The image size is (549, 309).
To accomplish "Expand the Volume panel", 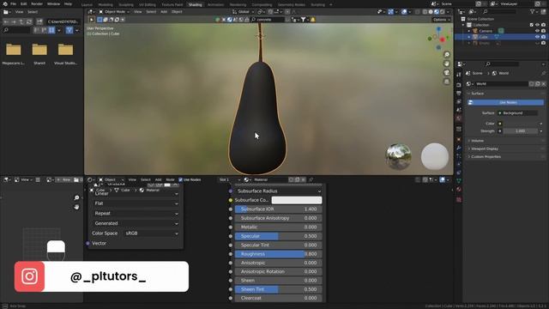I will pos(477,141).
